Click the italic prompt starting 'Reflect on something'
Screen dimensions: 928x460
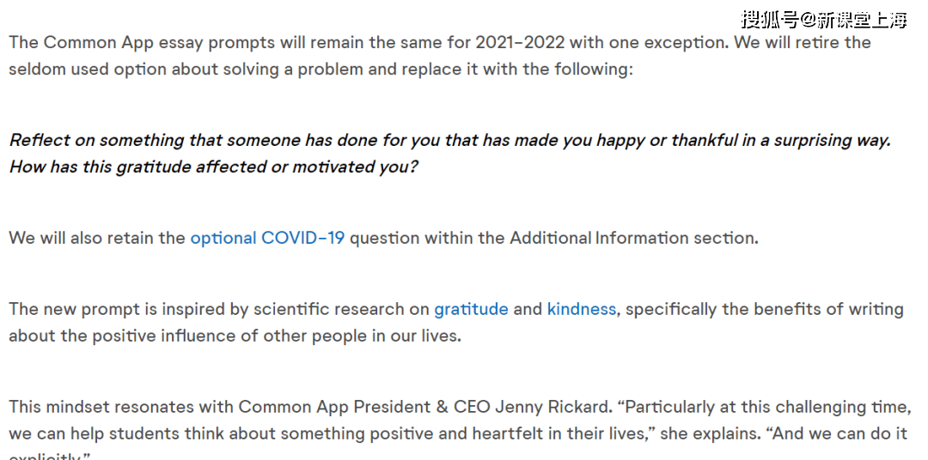click(x=449, y=154)
